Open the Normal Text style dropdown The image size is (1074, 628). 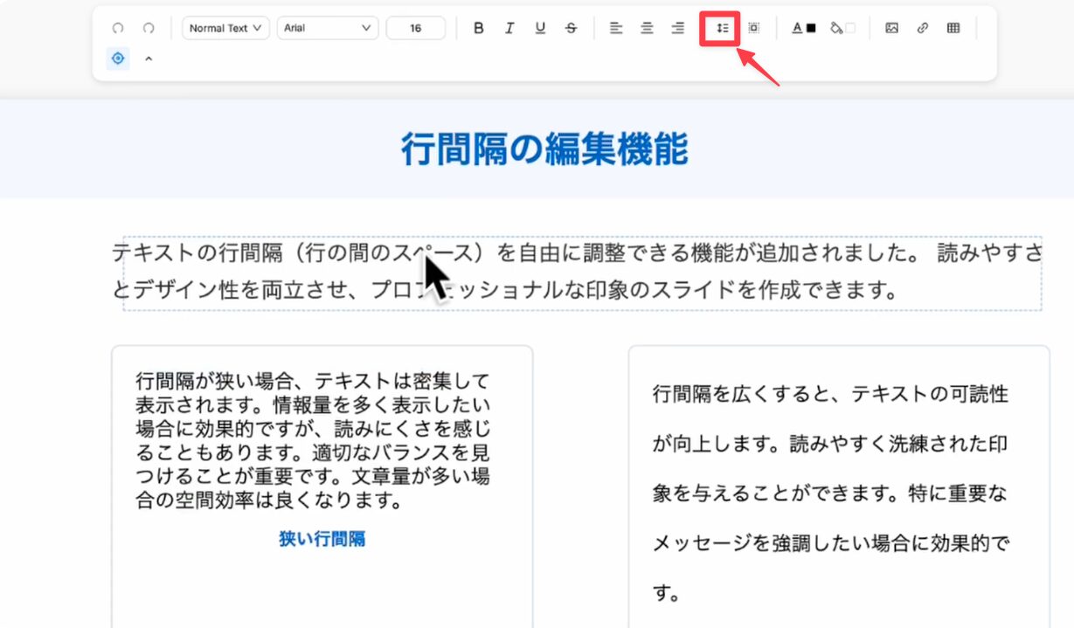[x=225, y=28]
